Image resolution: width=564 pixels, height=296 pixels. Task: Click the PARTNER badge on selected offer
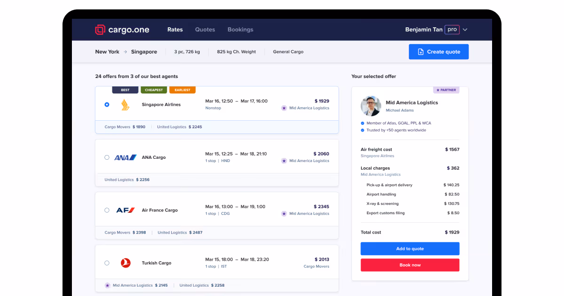click(446, 90)
